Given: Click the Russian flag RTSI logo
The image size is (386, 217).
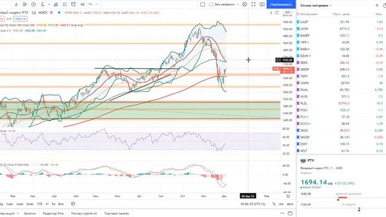Looking at the screenshot, I should tap(303, 161).
